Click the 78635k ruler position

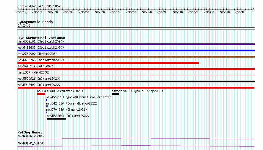pyautogui.click(x=240, y=12)
